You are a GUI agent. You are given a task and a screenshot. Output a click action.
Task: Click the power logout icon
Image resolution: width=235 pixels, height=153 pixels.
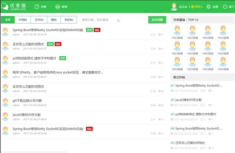coord(225,7)
